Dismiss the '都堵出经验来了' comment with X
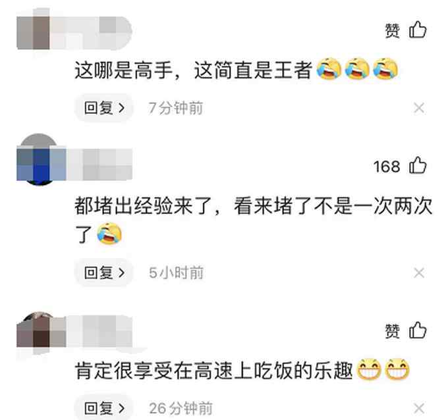Viewport: 448px width, 420px height. [419, 273]
